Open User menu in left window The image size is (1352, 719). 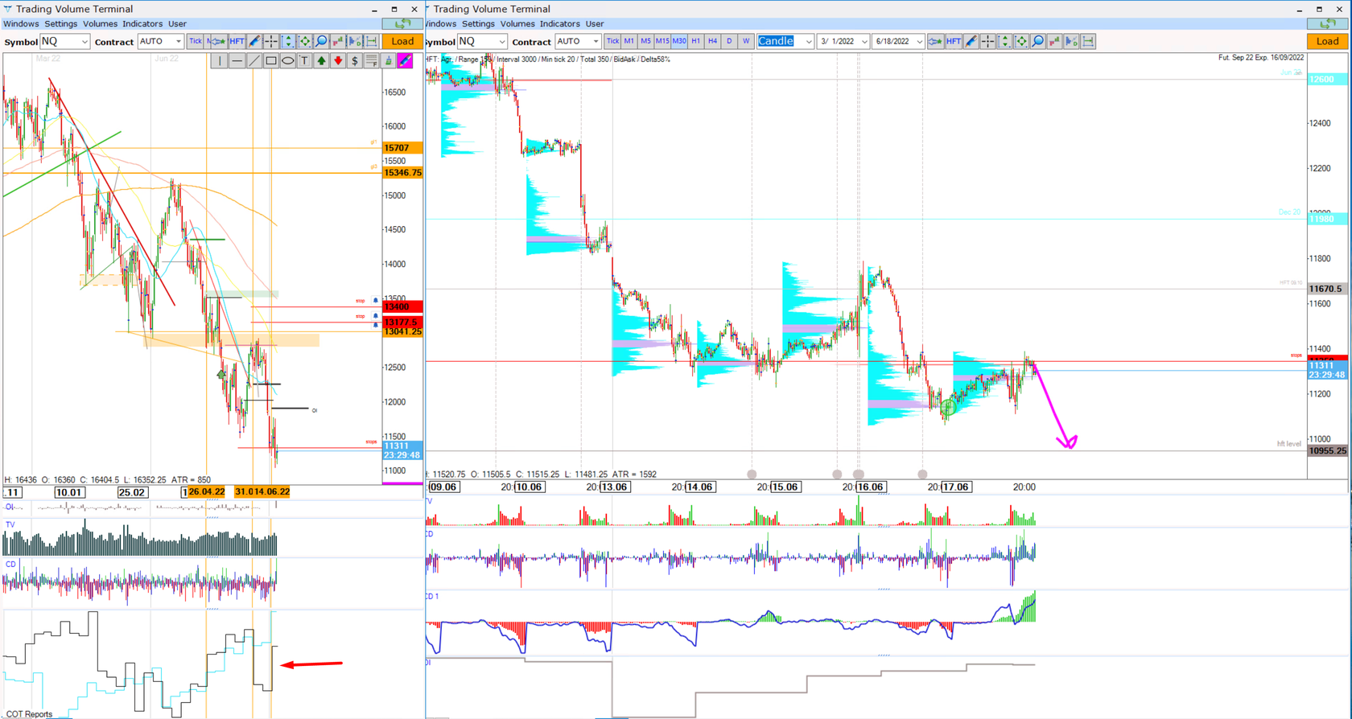tap(177, 24)
